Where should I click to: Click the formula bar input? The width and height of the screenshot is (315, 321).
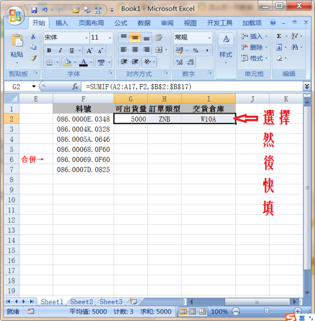pos(192,86)
